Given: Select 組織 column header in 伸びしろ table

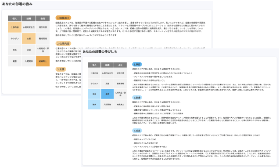Looking at the screenshot, I should (108, 65).
